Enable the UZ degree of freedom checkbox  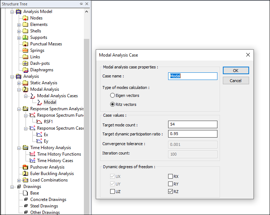click(113, 192)
